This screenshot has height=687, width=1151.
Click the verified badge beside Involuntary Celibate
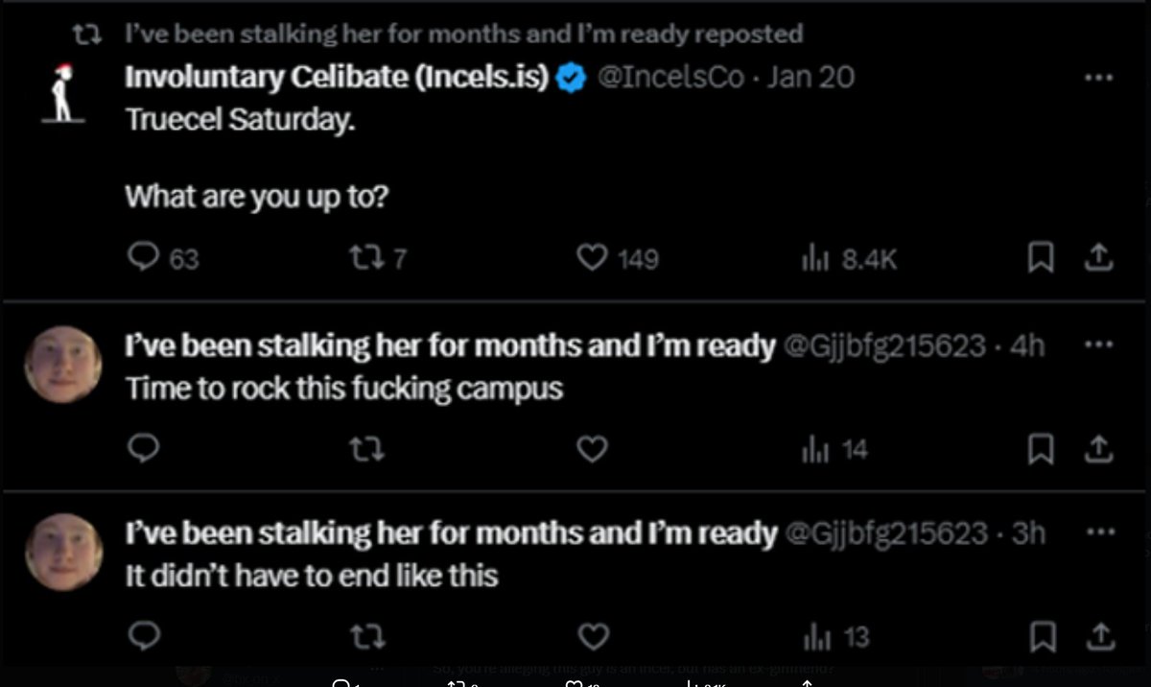pos(572,79)
